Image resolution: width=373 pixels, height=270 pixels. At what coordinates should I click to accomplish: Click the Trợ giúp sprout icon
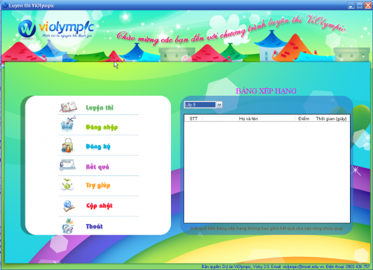tap(67, 185)
